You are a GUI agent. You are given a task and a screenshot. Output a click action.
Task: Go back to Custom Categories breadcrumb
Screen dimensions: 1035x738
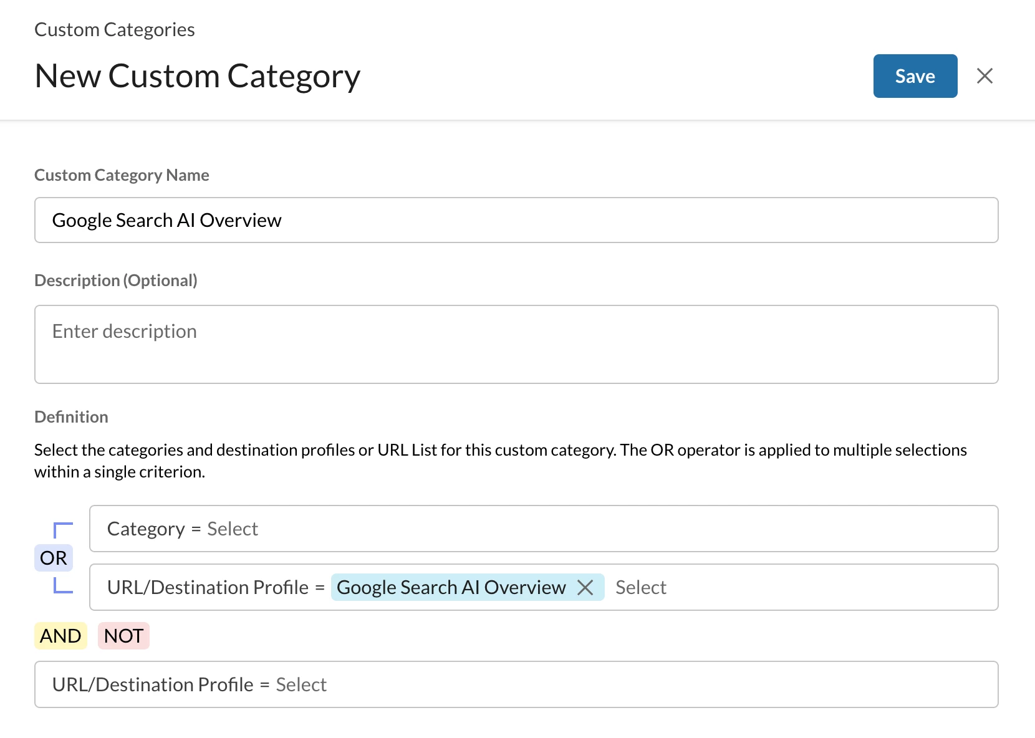tap(115, 30)
